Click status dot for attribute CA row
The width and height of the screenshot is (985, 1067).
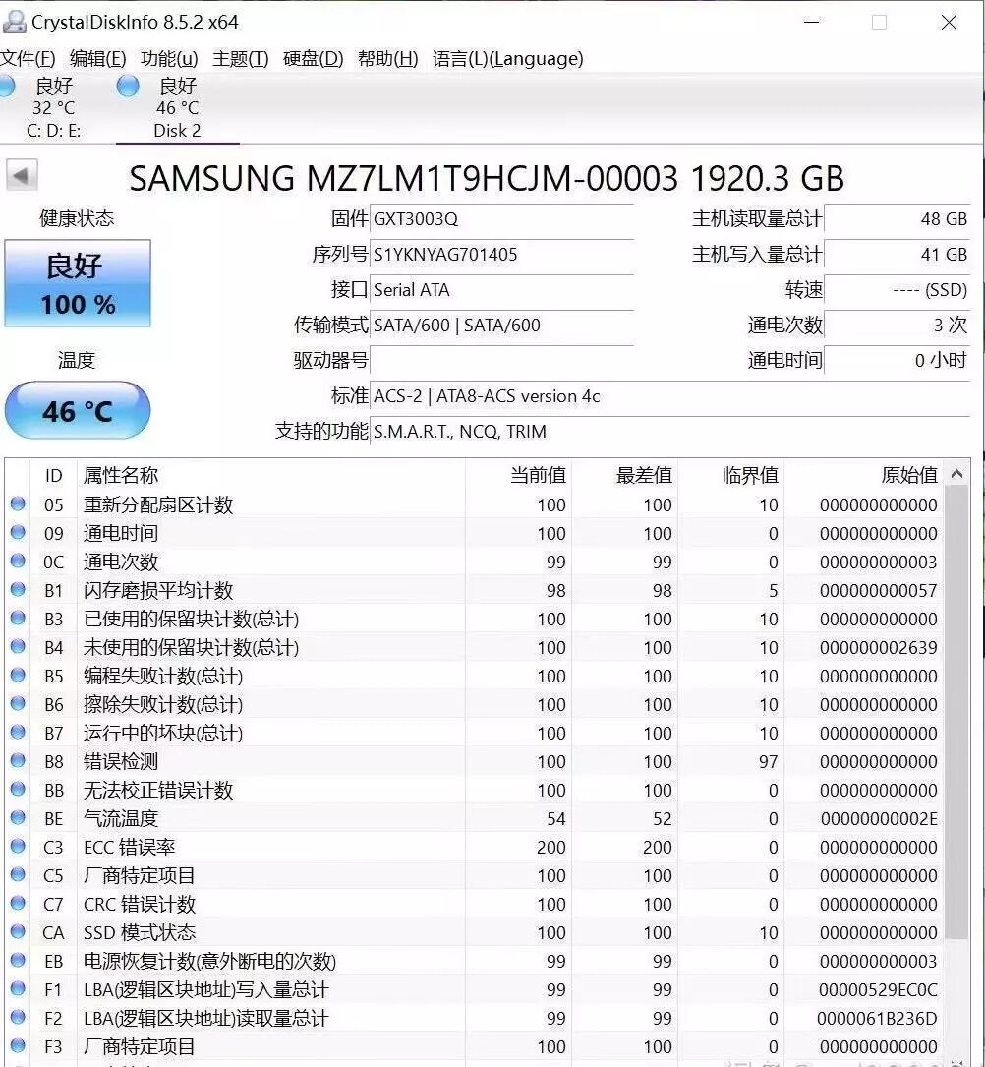click(x=18, y=931)
